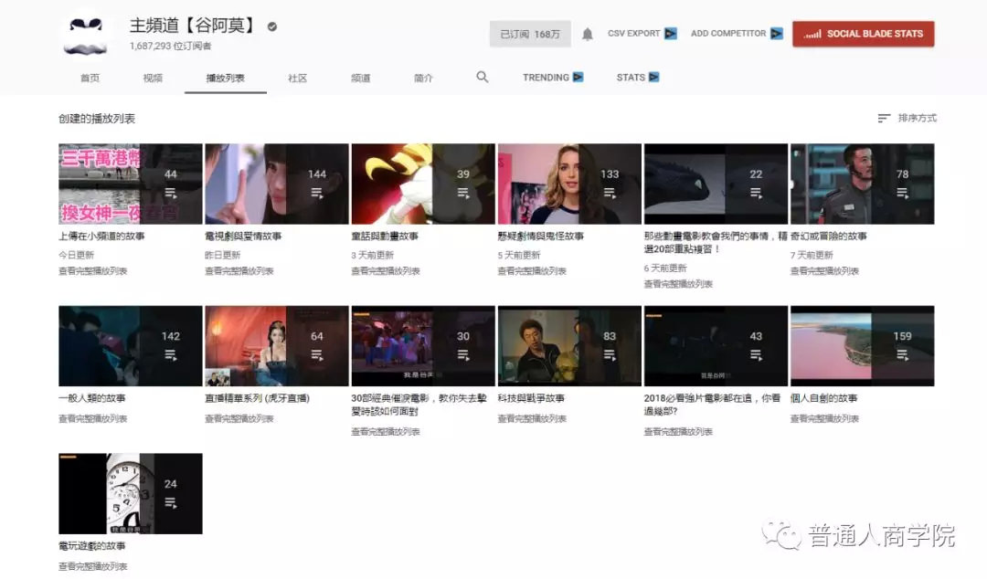Open playlist titled 電視劇與愛情故事

[x=243, y=236]
